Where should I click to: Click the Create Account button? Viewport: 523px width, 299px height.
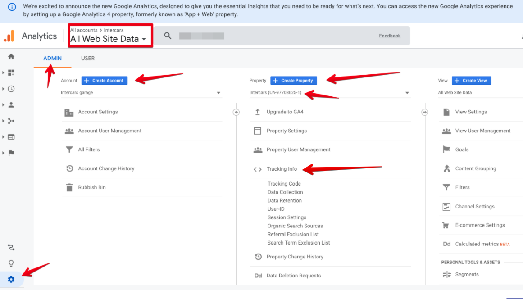[x=105, y=81]
